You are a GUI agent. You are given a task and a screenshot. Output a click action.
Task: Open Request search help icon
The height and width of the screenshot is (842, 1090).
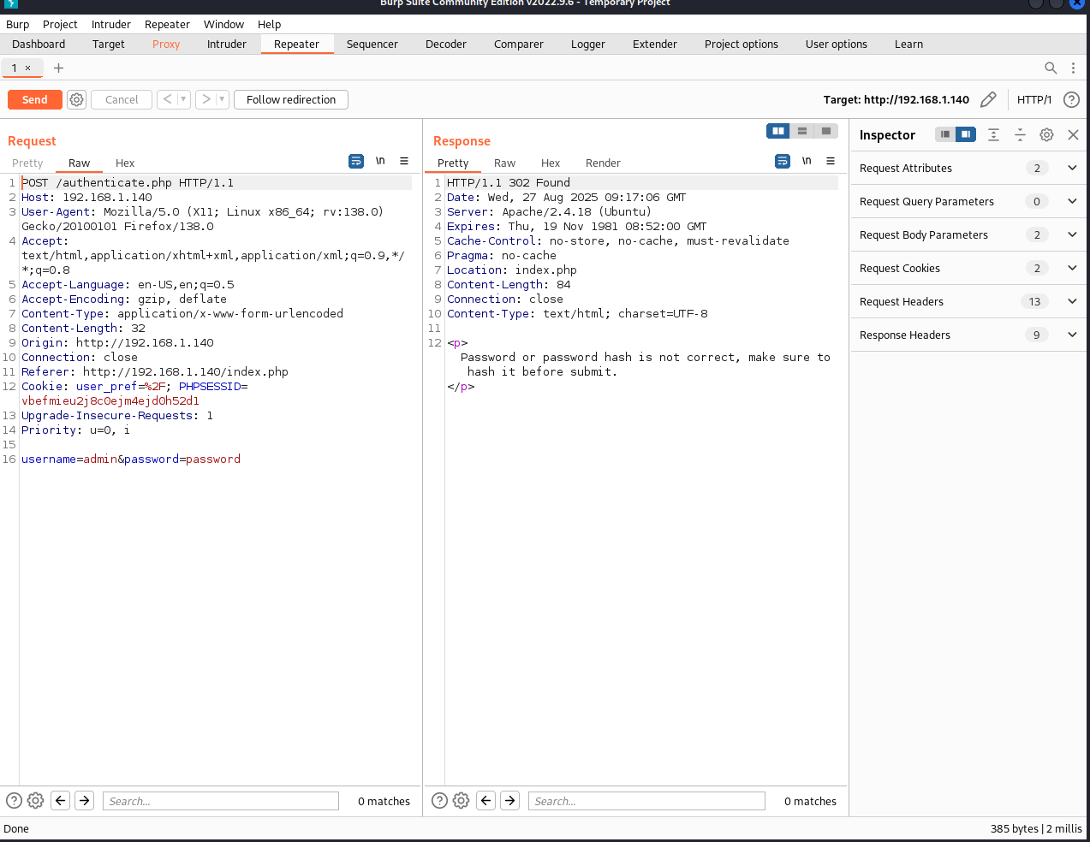coord(14,801)
